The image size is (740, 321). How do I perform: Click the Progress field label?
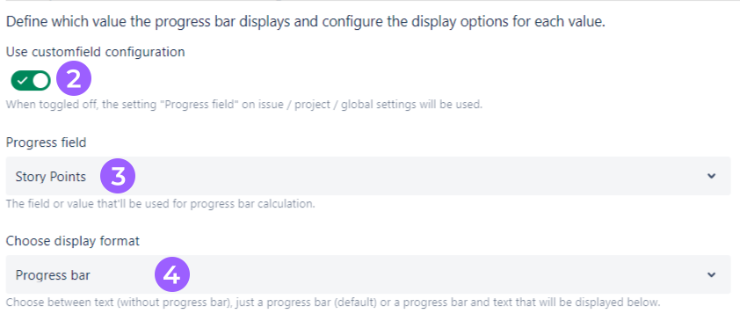click(46, 142)
